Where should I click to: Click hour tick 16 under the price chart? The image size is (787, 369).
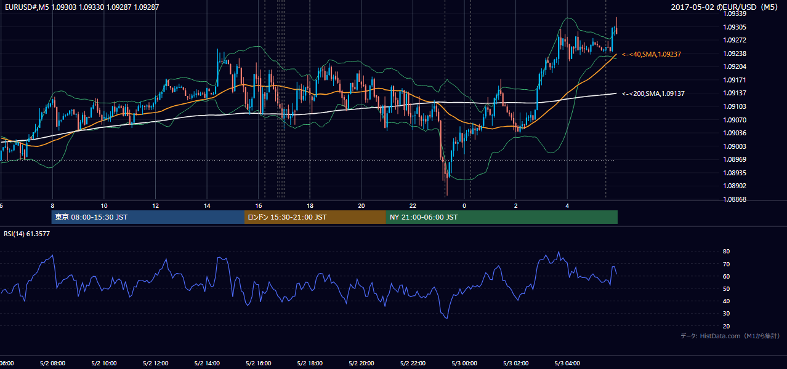click(259, 206)
